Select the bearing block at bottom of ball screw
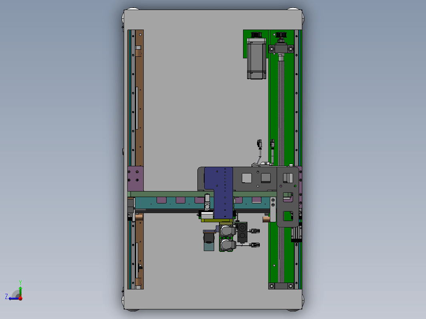The width and height of the screenshot is (426, 319). tap(281, 286)
